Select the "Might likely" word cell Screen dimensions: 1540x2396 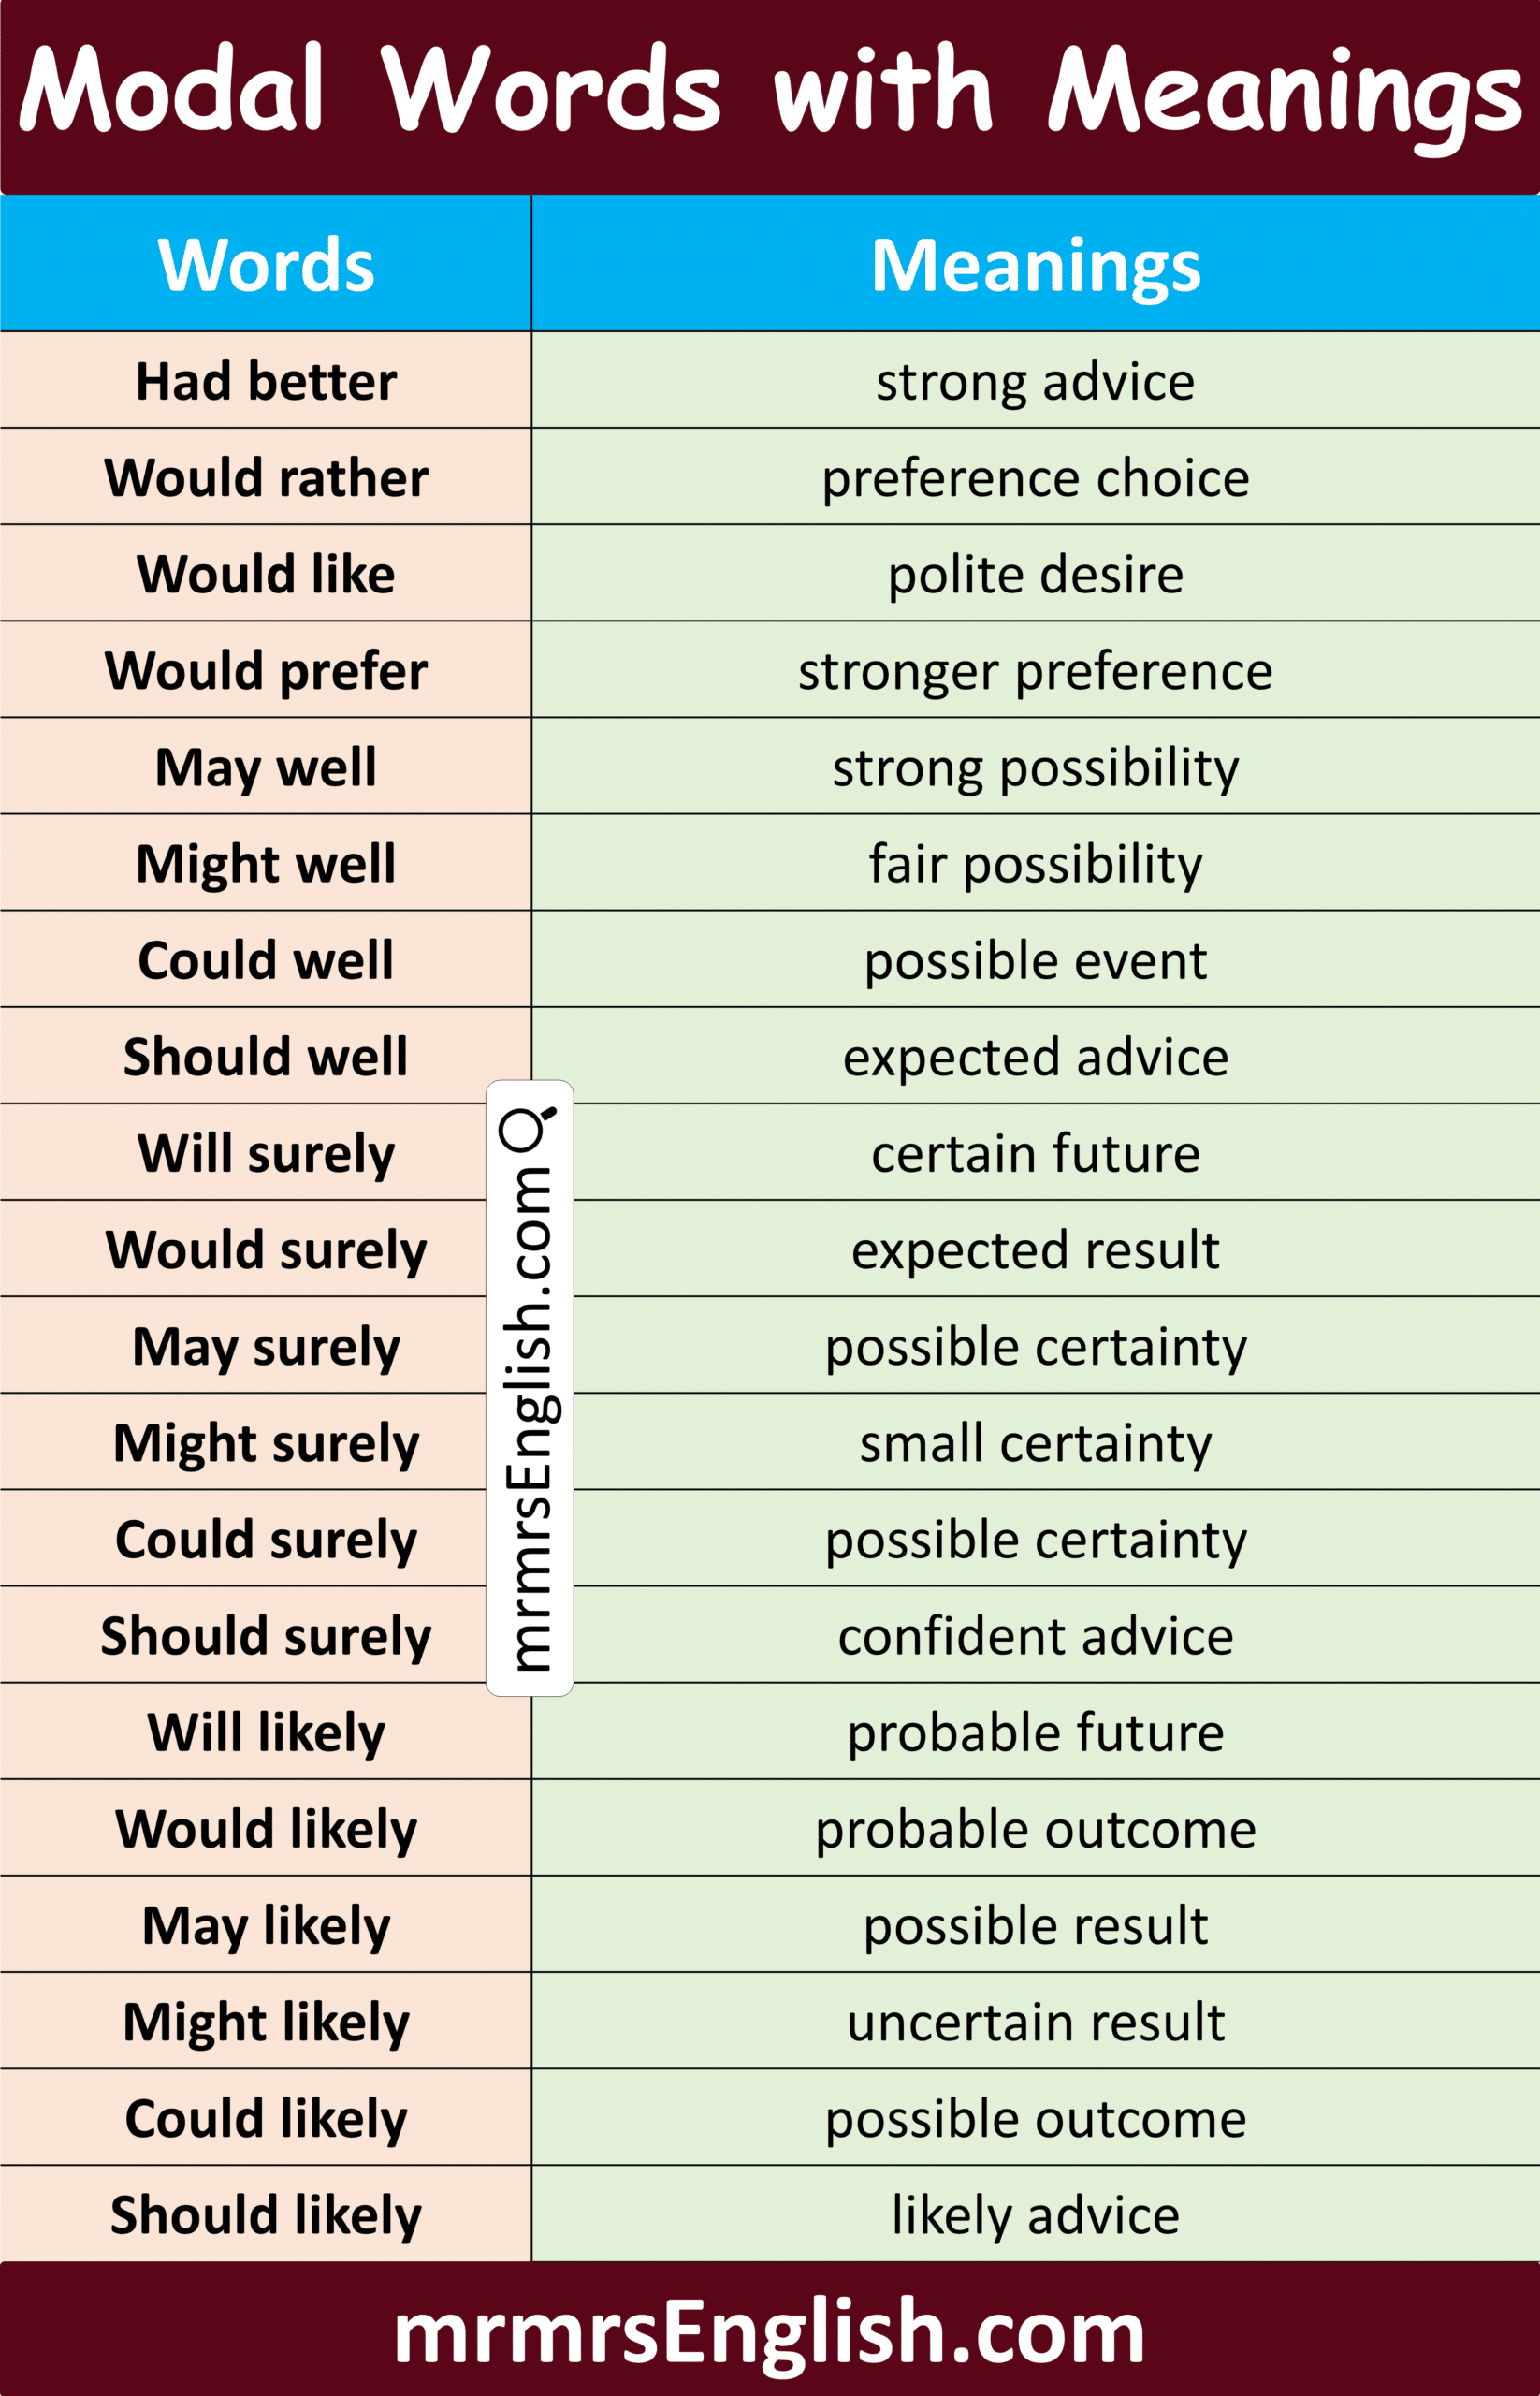point(266,2022)
